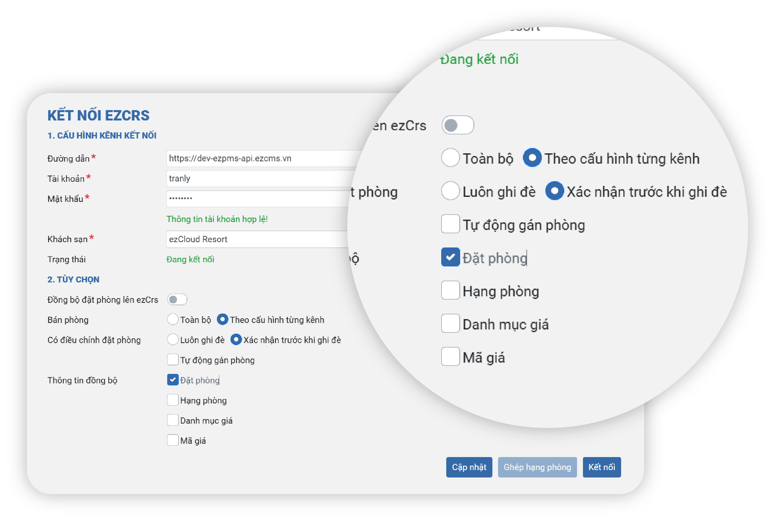Viewport: 775px width, 521px height.
Task: Click the Mật khẩu password field
Action: (259, 198)
